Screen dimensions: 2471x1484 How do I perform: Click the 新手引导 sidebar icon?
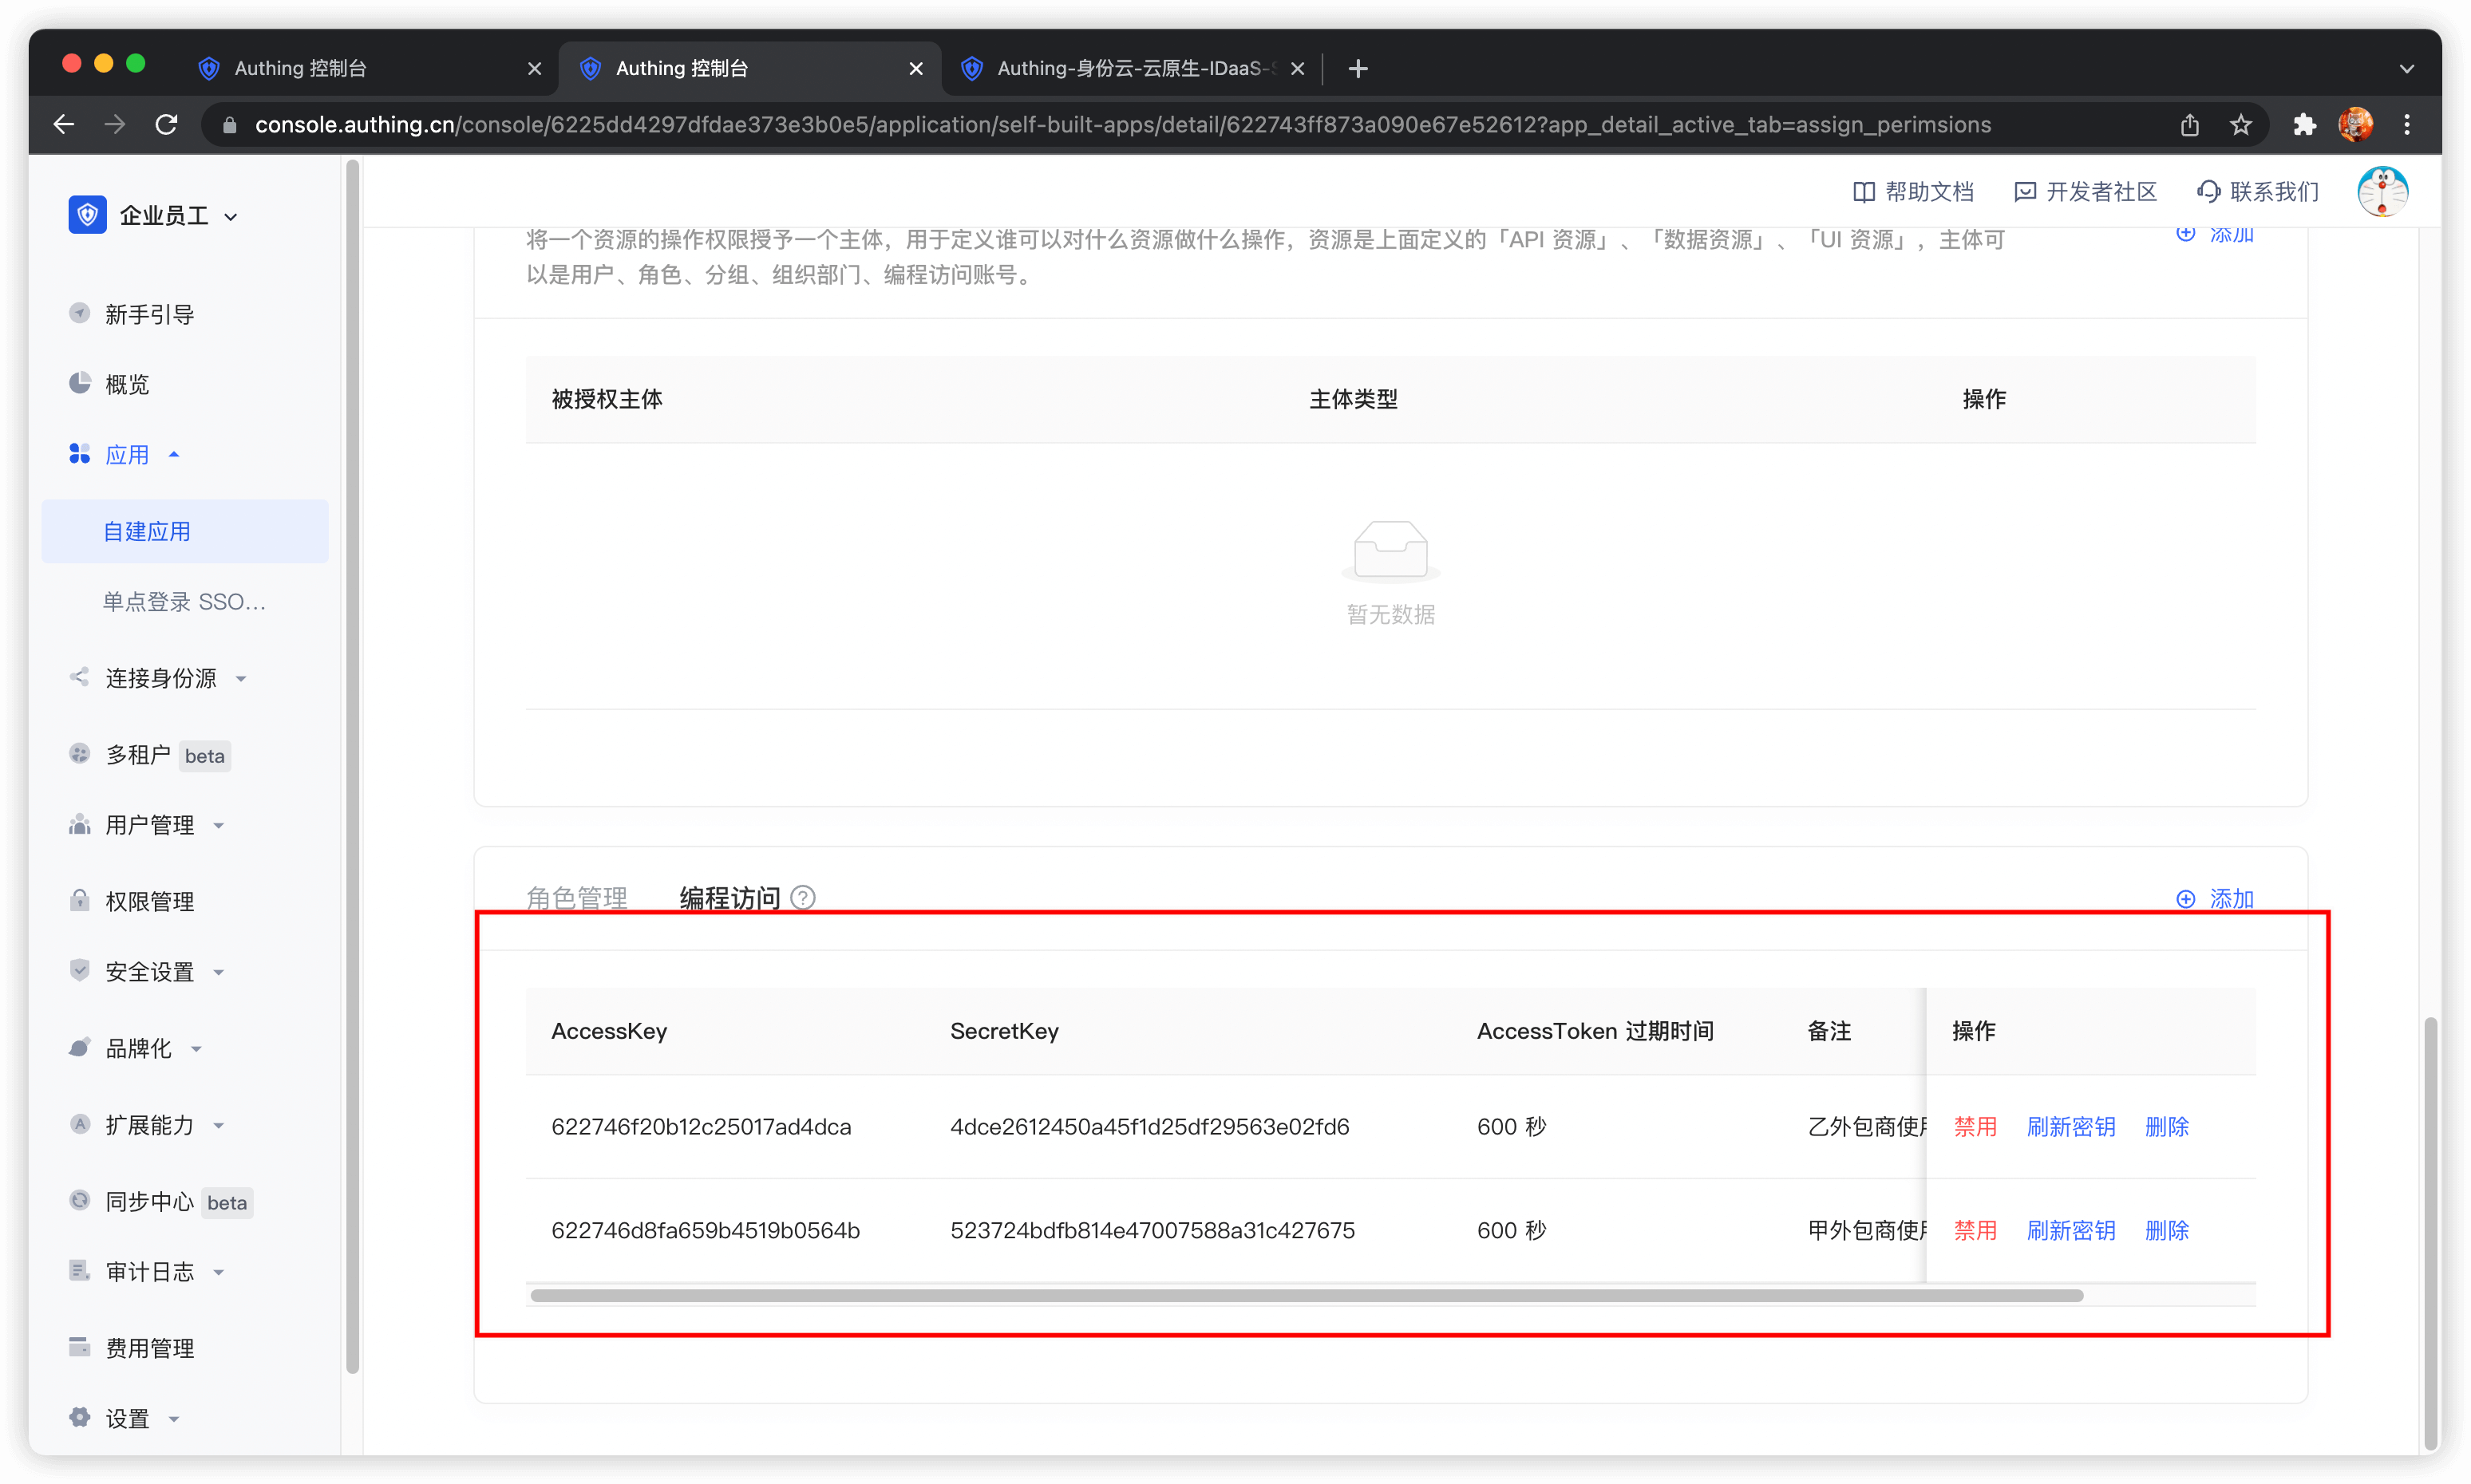click(79, 313)
